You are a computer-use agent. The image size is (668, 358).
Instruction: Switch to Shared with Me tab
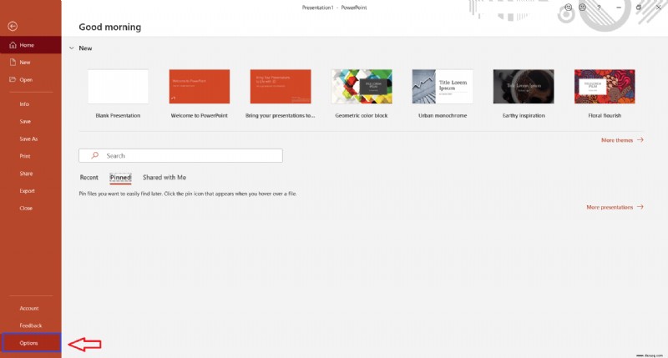[x=164, y=178]
